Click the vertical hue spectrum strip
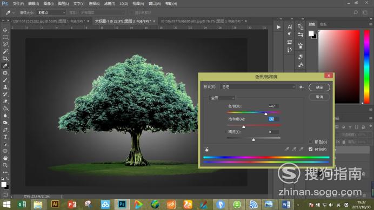This screenshot has height=210, width=374. pos(366,67)
